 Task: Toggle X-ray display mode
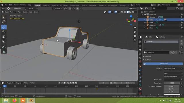[122, 12]
